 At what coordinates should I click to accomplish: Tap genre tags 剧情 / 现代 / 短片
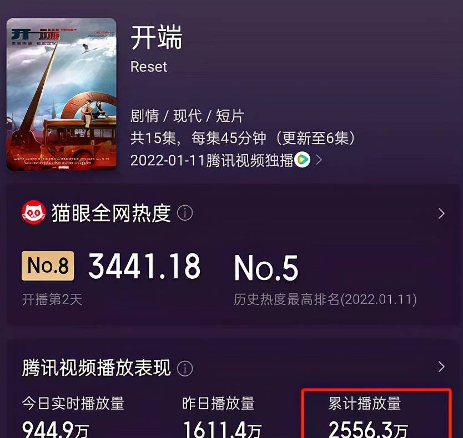click(187, 116)
